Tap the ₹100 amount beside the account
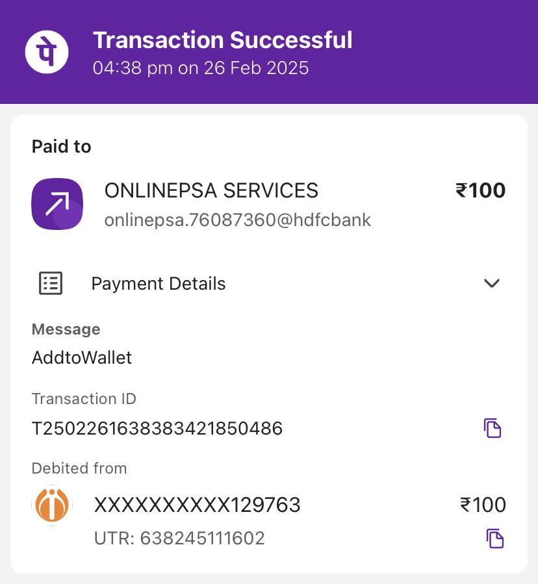The image size is (538, 584). click(483, 505)
